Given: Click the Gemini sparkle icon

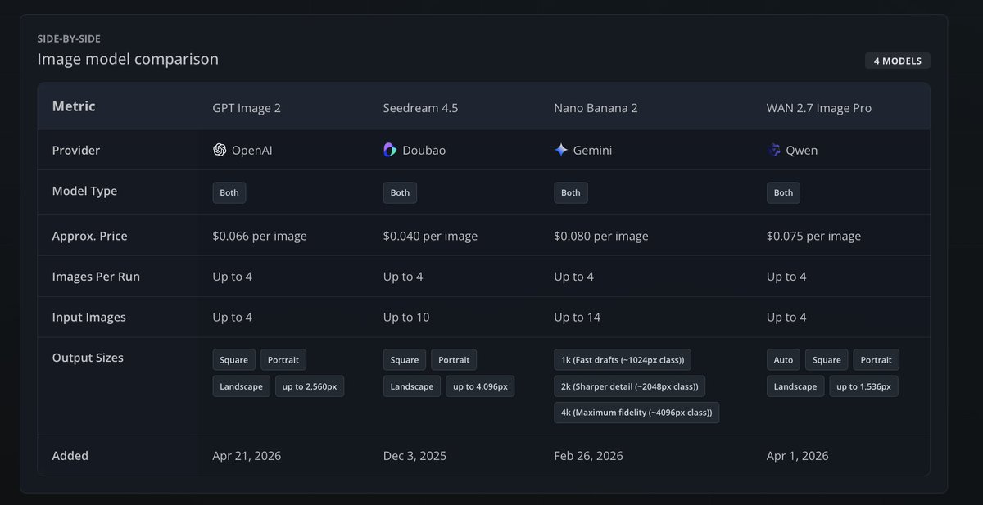Looking at the screenshot, I should coord(561,150).
